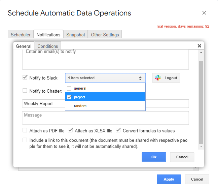Screen dimensions: 218x191
Task: Uncheck the Notify to Slack checkbox
Action: (x=25, y=77)
